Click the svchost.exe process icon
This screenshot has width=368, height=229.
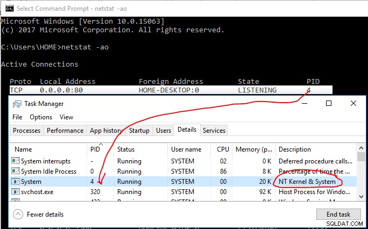coord(16,192)
